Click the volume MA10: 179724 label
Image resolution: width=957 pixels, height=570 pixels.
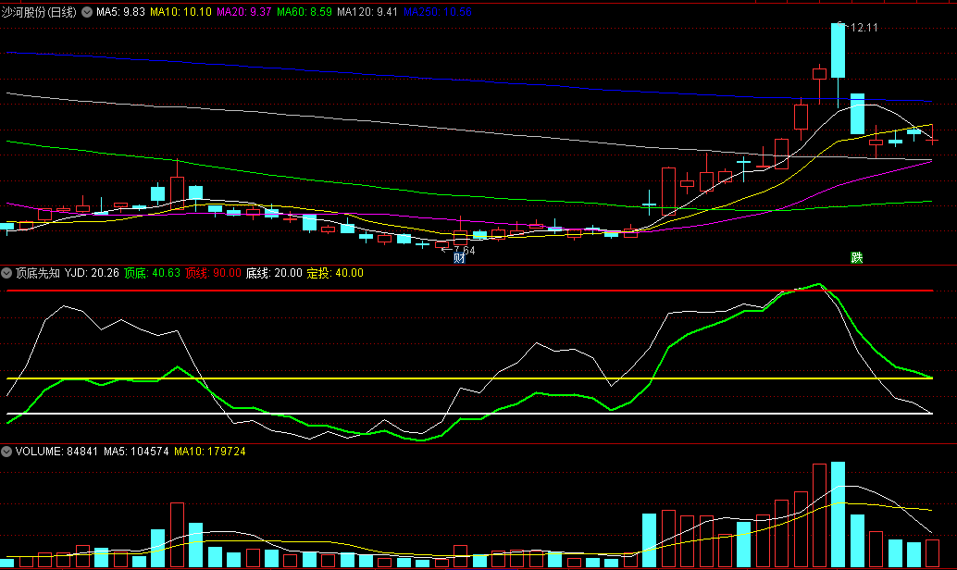click(x=210, y=452)
